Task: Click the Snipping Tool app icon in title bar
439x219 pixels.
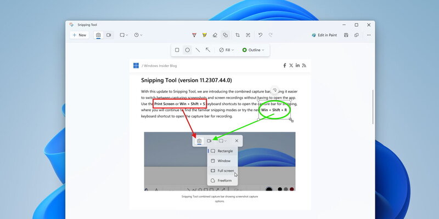Action: click(x=72, y=25)
